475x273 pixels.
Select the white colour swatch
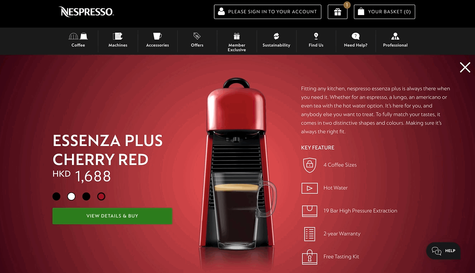[72, 196]
